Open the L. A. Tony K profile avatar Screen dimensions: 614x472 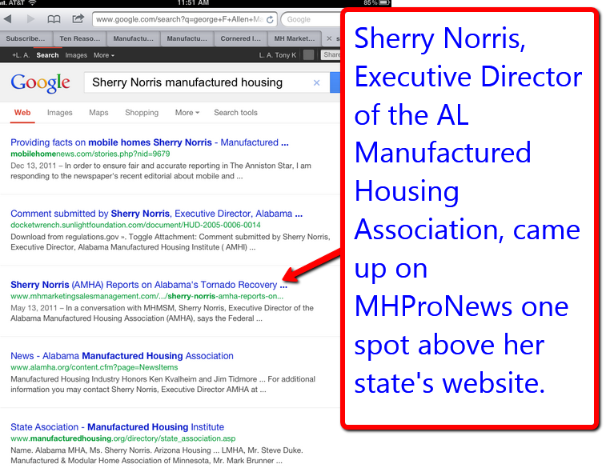click(308, 54)
